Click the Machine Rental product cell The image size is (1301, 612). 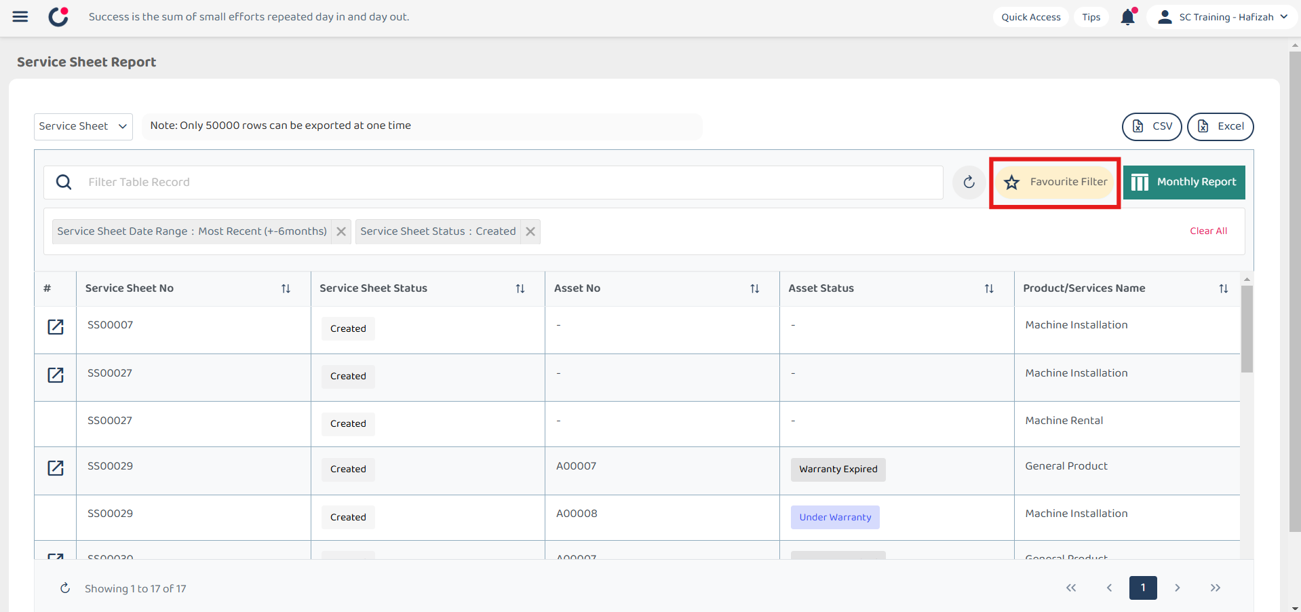coord(1064,421)
